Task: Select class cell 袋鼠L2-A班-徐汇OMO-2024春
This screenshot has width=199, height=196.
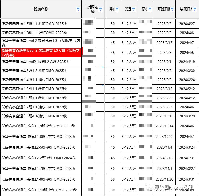Action: pyautogui.click(x=38, y=158)
